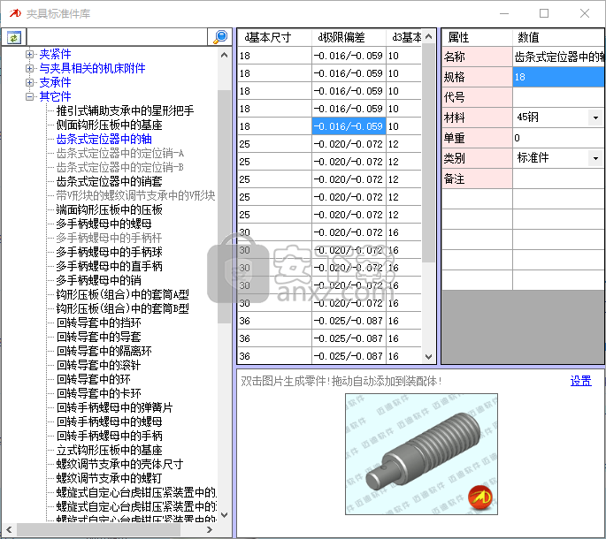Click the d3基本 column header
Screen dimensions: 606x539
tap(404, 37)
